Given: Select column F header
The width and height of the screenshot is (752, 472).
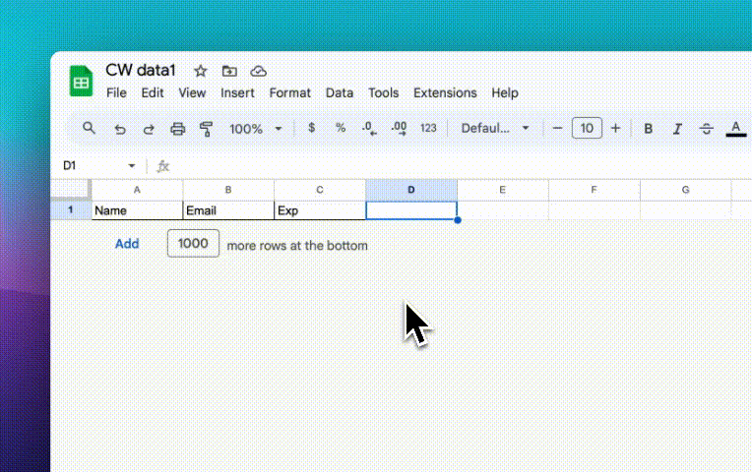Looking at the screenshot, I should point(595,190).
